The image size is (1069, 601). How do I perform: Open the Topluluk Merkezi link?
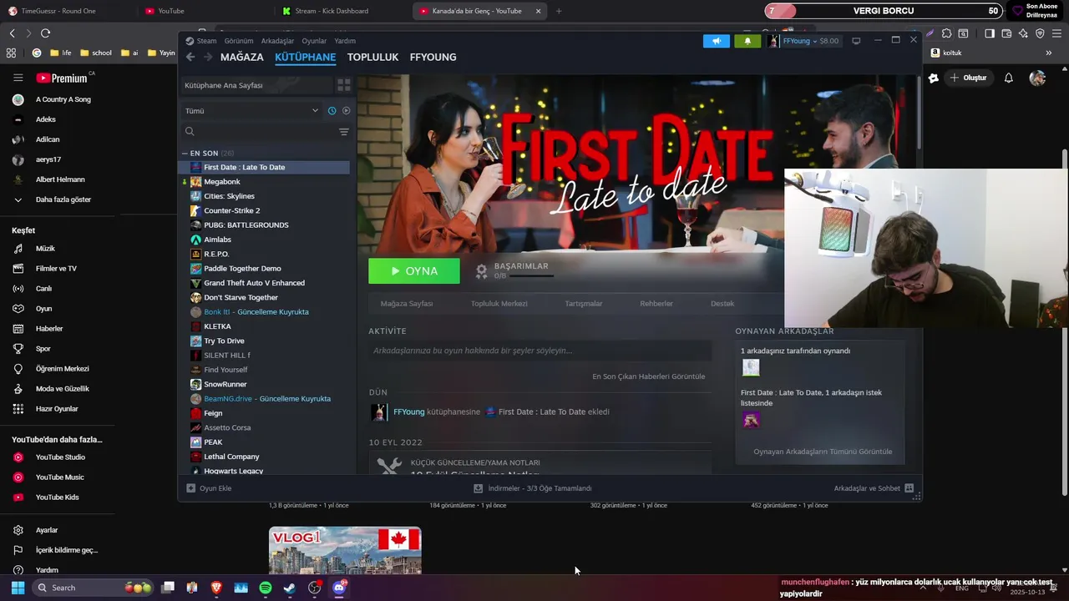(x=499, y=304)
